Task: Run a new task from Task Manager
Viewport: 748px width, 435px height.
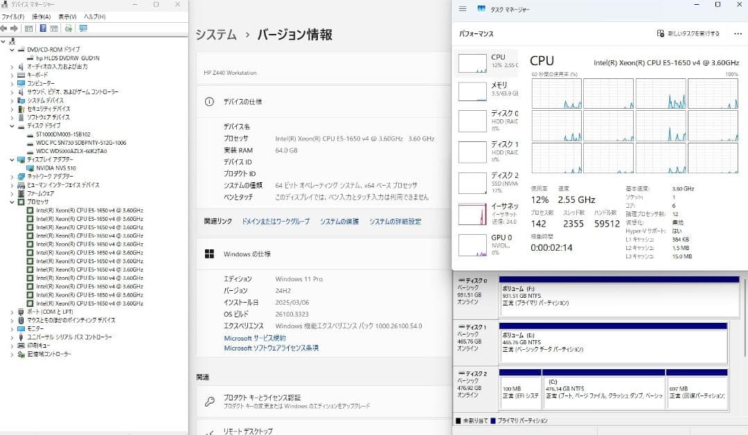Action: pos(693,33)
